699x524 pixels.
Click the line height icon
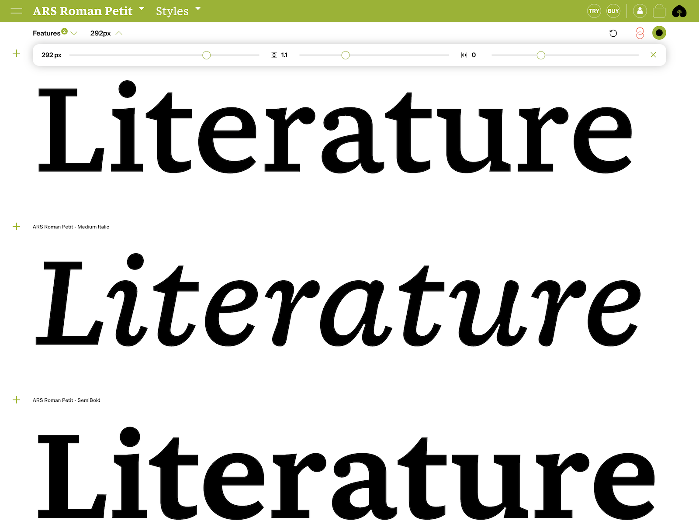274,55
